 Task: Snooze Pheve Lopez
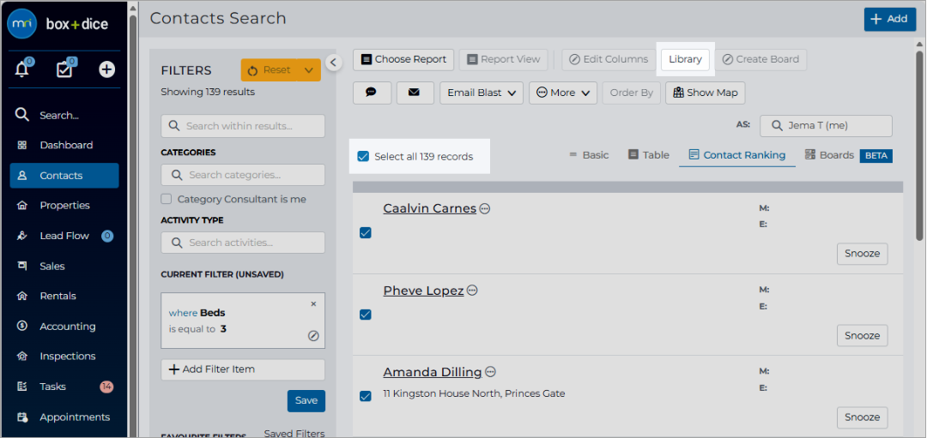tap(862, 335)
